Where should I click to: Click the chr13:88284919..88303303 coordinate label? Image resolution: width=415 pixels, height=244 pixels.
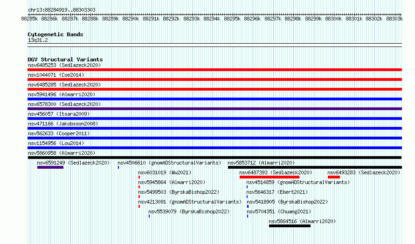(62, 10)
